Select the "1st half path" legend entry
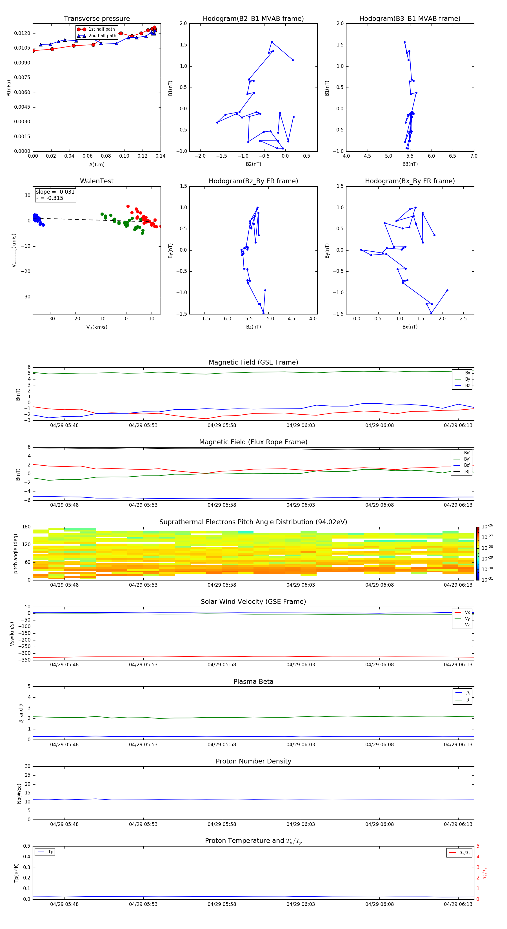 click(96, 29)
